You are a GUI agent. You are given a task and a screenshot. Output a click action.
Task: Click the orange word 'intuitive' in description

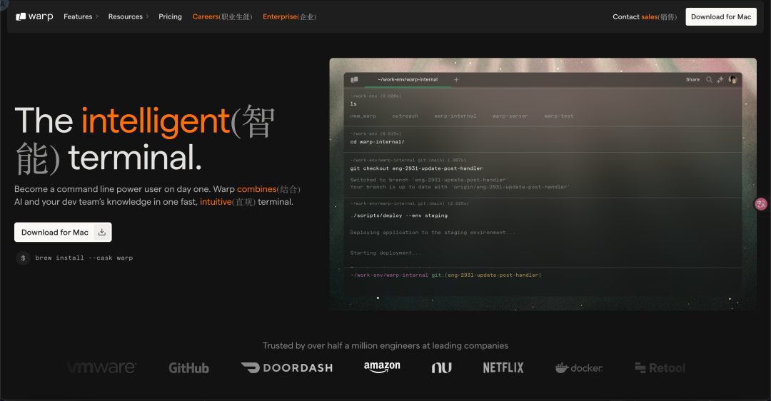(216, 202)
